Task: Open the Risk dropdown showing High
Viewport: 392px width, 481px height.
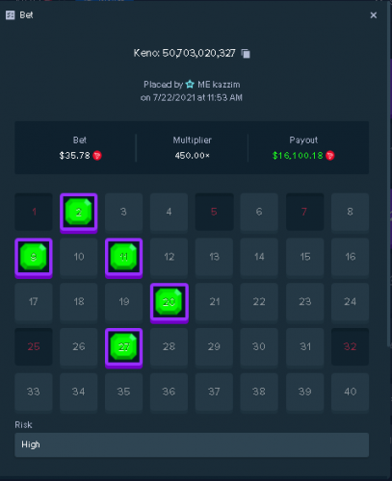Action: 192,444
